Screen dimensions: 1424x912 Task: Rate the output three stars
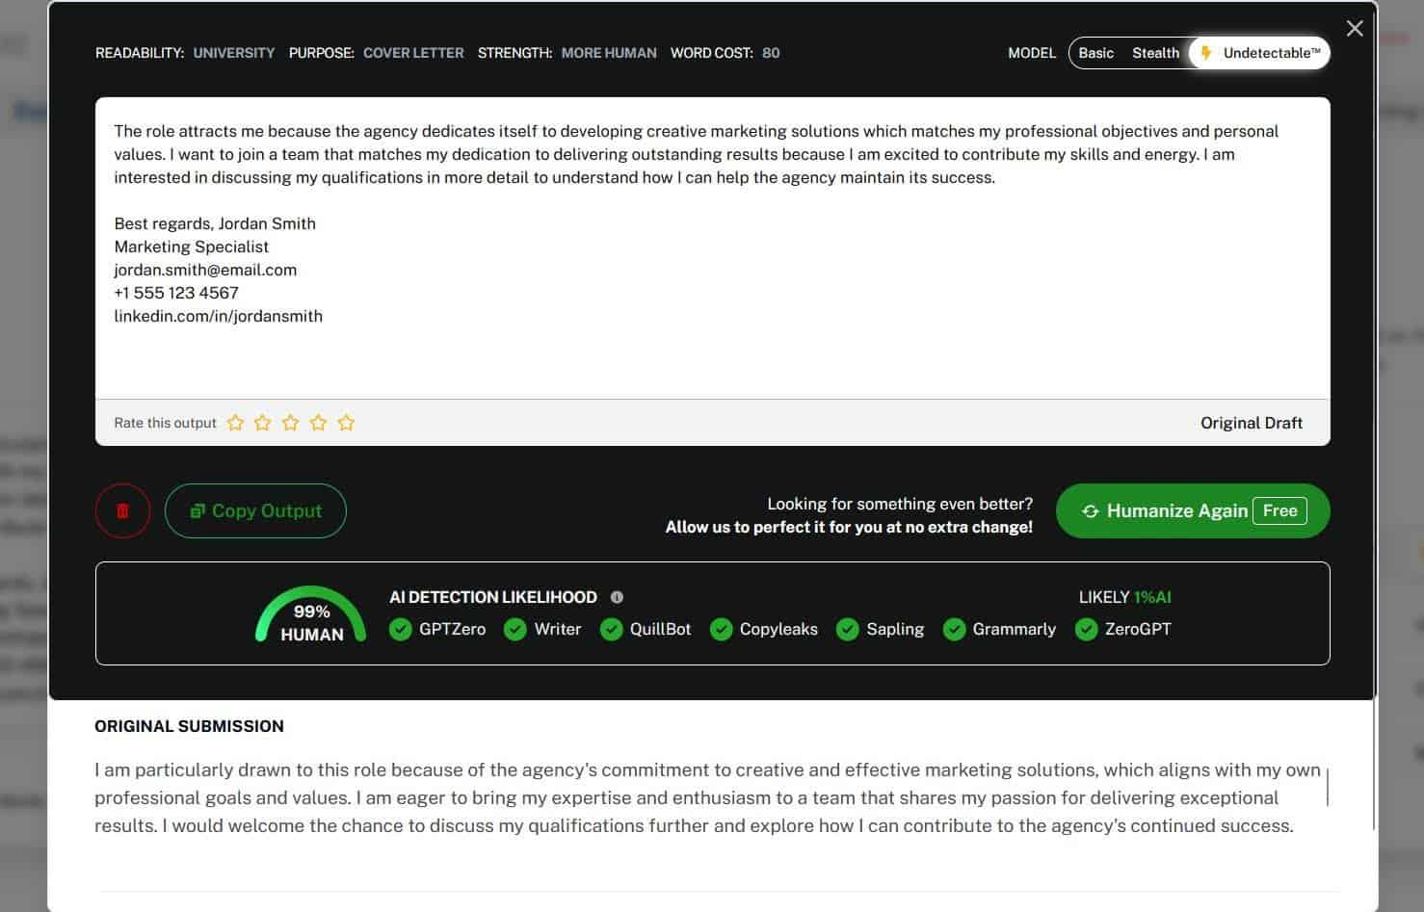click(x=290, y=423)
